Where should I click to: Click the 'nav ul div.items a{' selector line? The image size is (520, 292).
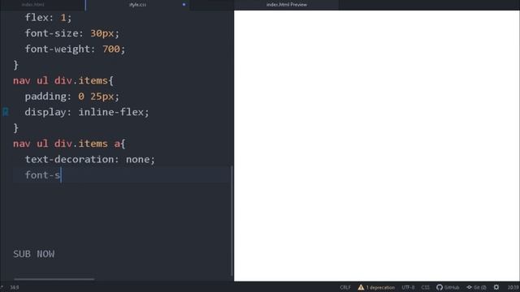click(x=69, y=144)
